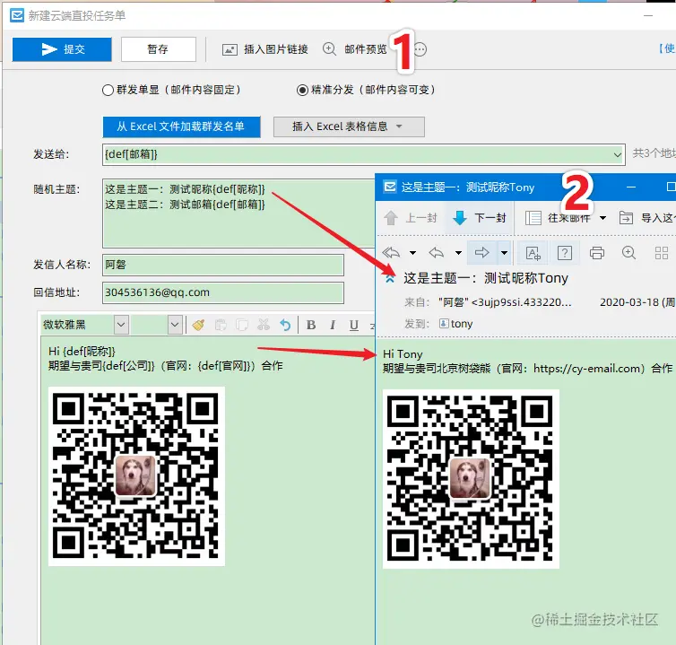Open the more options ellipsis icon
The height and width of the screenshot is (645, 676).
420,49
